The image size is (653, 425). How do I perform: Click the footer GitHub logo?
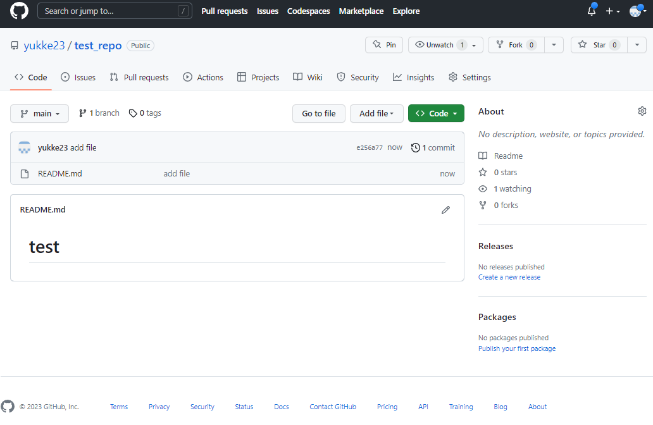point(8,406)
